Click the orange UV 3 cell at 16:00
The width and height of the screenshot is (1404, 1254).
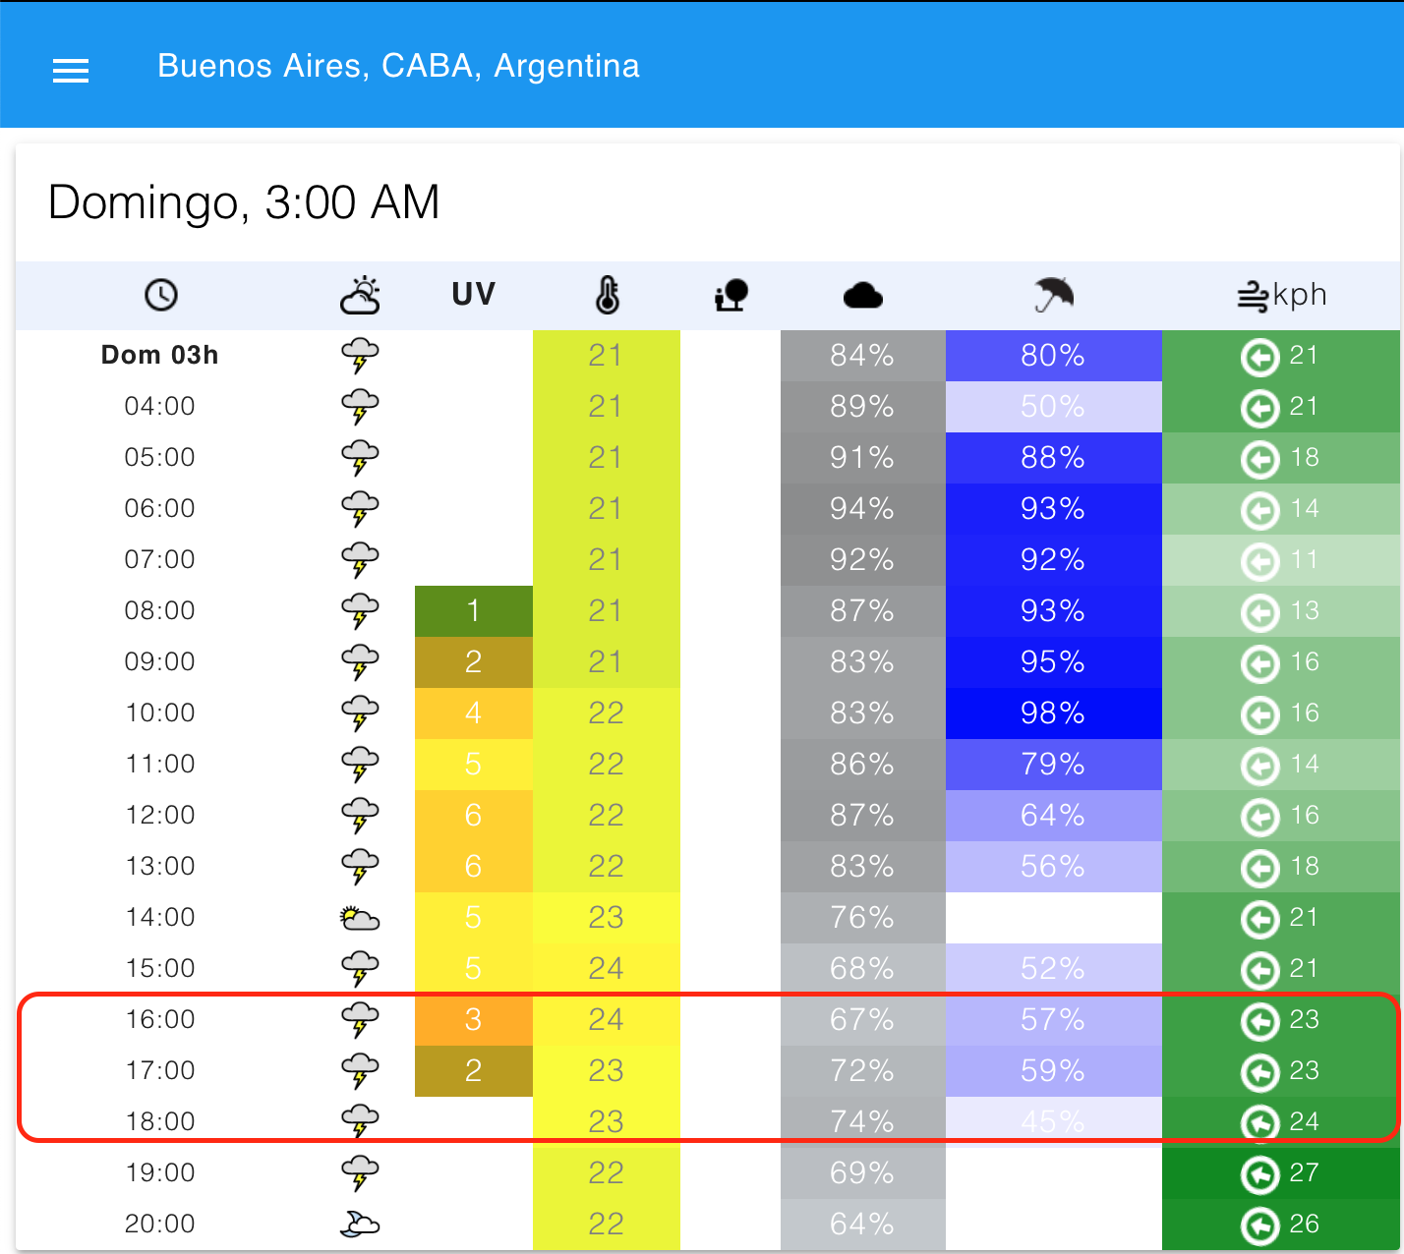(474, 1020)
